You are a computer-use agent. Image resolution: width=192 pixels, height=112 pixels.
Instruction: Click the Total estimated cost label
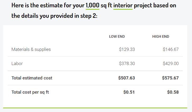pos(32,78)
